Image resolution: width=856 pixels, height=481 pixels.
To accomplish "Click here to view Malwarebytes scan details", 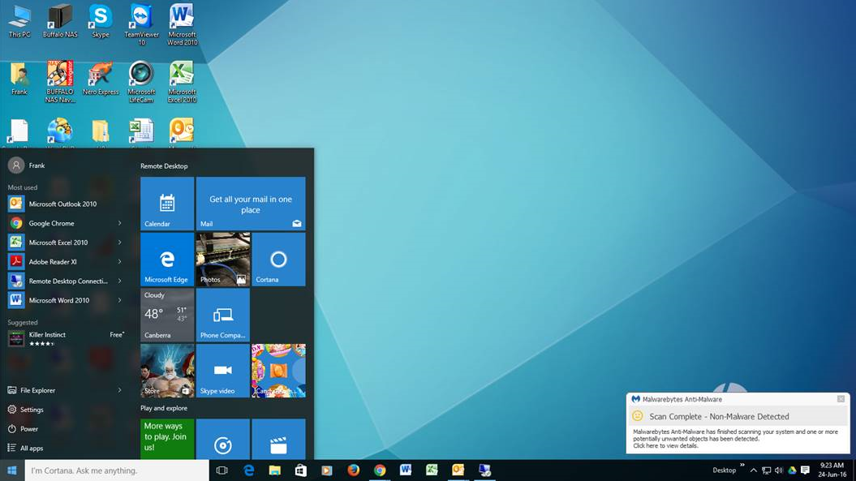I will pos(665,445).
